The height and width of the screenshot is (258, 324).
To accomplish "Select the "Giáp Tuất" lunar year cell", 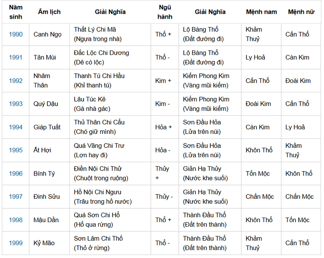I will 47,127.
